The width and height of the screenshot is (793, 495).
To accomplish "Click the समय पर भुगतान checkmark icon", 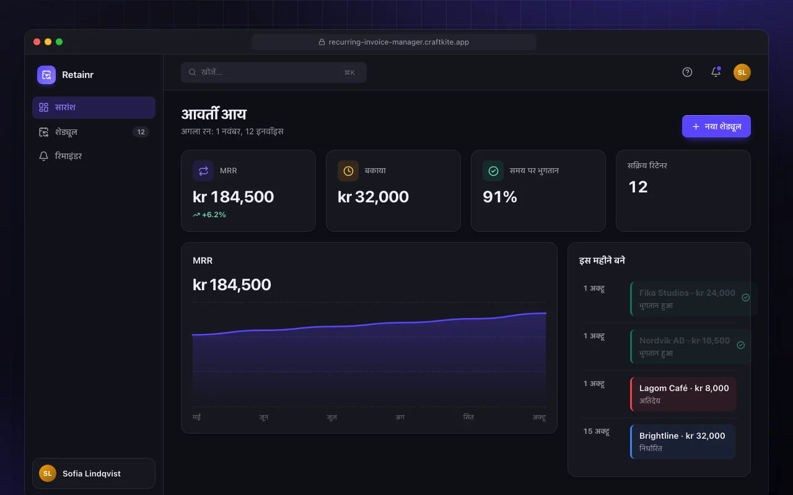I will pyautogui.click(x=493, y=171).
